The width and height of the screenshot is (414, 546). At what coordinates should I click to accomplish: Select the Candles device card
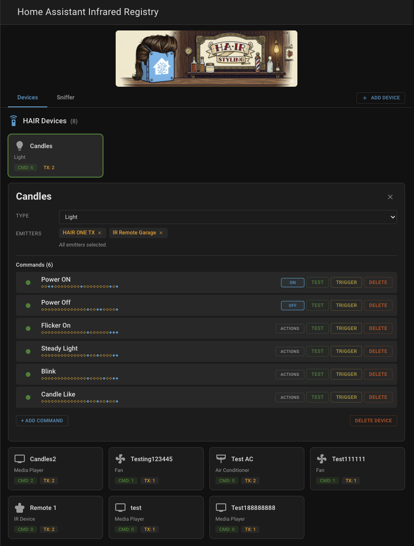click(56, 156)
